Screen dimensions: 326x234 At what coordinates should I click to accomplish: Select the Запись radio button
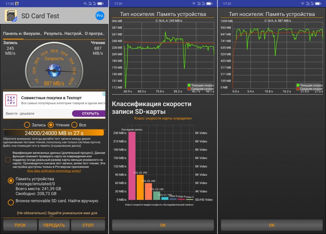tap(27, 125)
